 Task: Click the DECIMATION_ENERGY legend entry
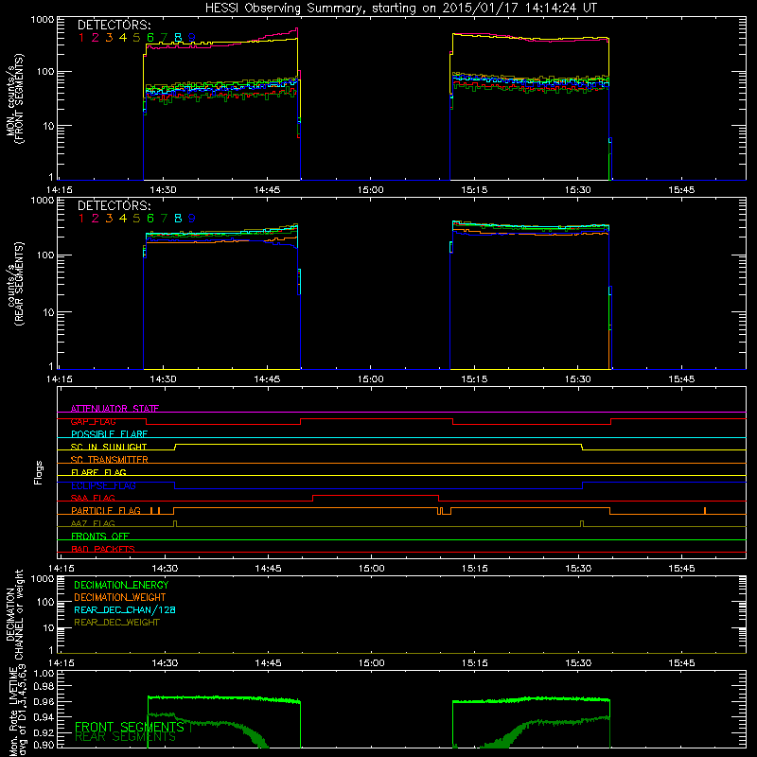click(x=121, y=585)
